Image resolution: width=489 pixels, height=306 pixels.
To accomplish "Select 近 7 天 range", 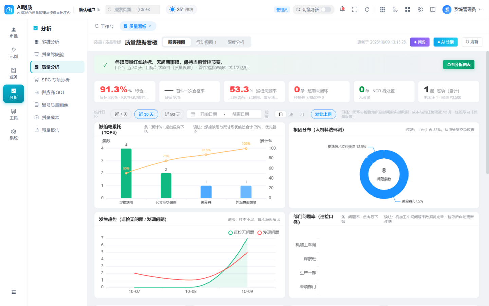I will coord(121,114).
